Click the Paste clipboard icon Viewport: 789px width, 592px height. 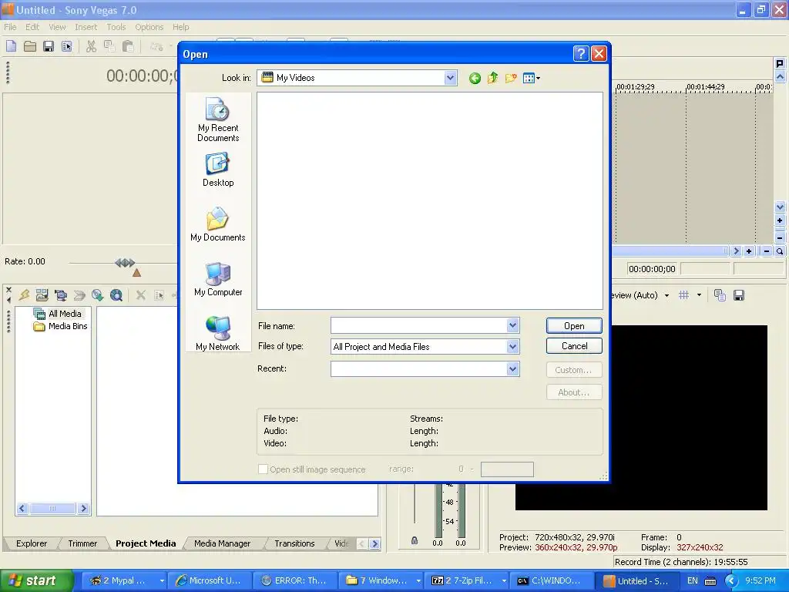tap(128, 47)
